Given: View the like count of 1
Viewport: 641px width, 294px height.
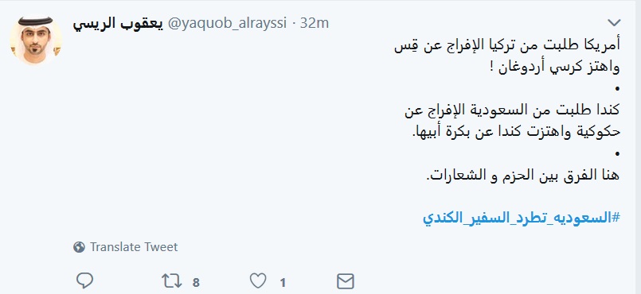Looking at the screenshot, I should tap(283, 282).
